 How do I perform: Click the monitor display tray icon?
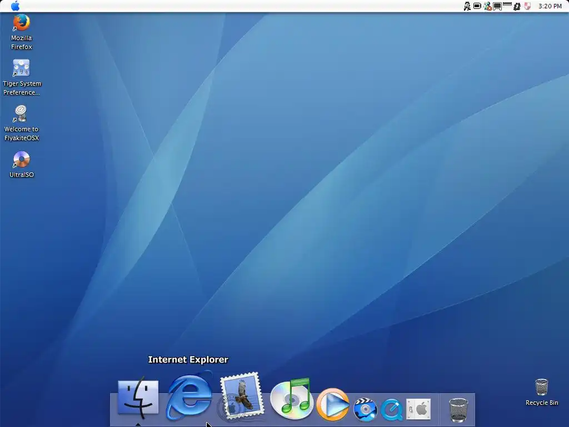(497, 7)
